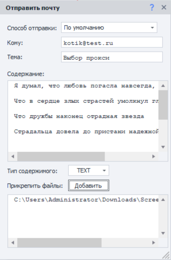
Task: Click the content area's left scroll arrow
Action: click(x=13, y=156)
